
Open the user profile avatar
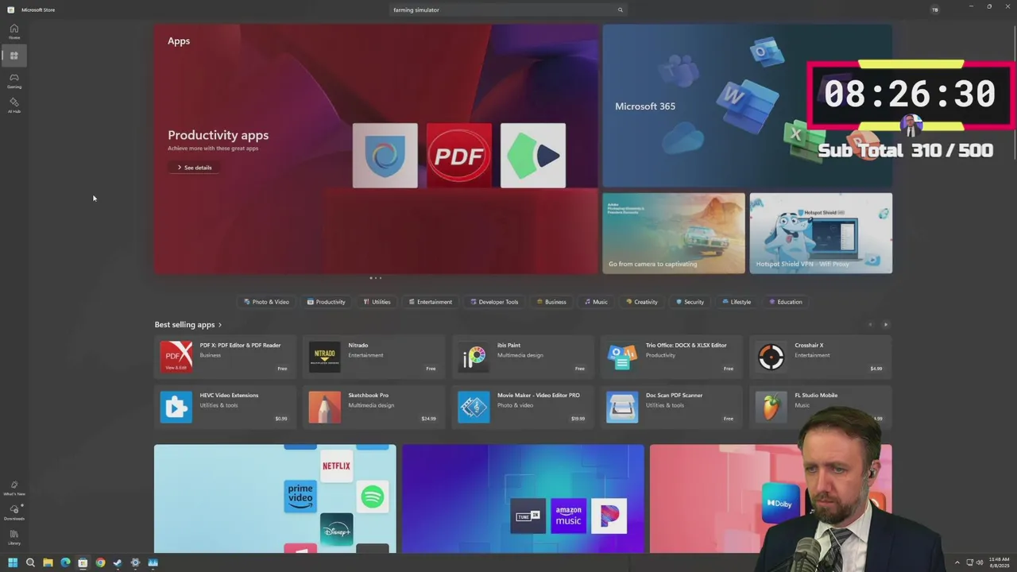coord(935,10)
